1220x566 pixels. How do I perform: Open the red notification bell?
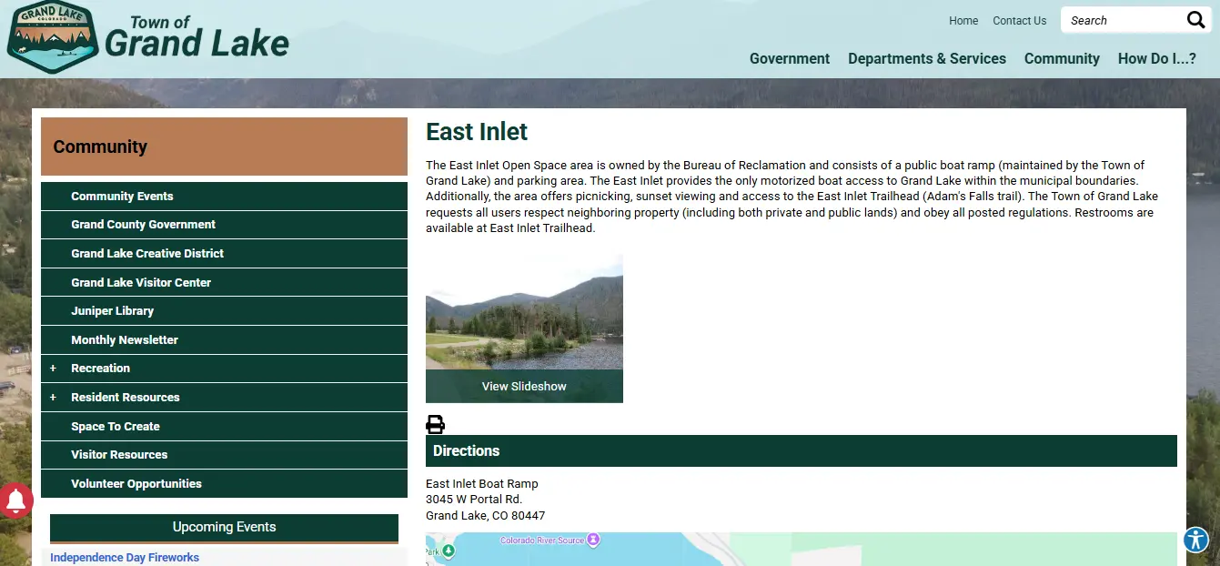click(15, 500)
